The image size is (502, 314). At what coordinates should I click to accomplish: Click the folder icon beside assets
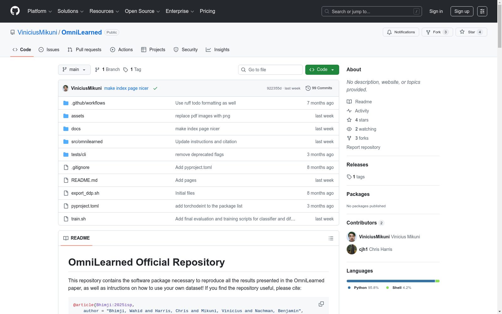[66, 116]
